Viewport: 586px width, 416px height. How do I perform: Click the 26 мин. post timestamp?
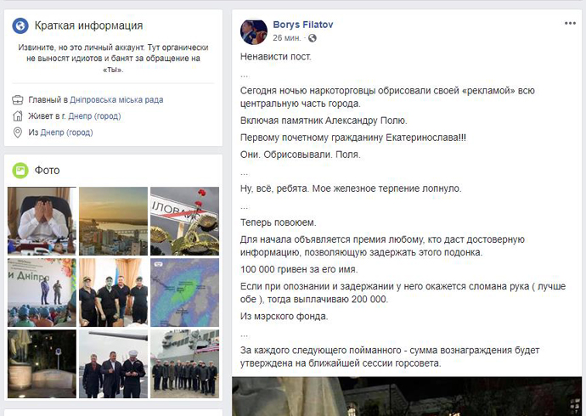[x=287, y=38]
